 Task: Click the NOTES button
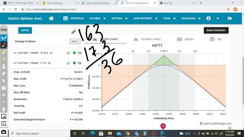(x=25, y=30)
